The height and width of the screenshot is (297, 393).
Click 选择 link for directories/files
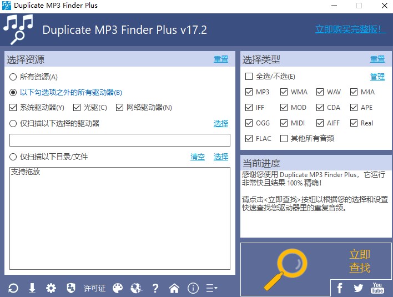pos(221,157)
